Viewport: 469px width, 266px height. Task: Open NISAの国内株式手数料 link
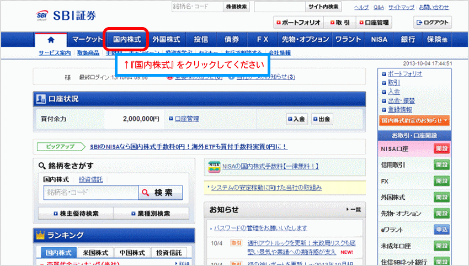tap(270, 166)
